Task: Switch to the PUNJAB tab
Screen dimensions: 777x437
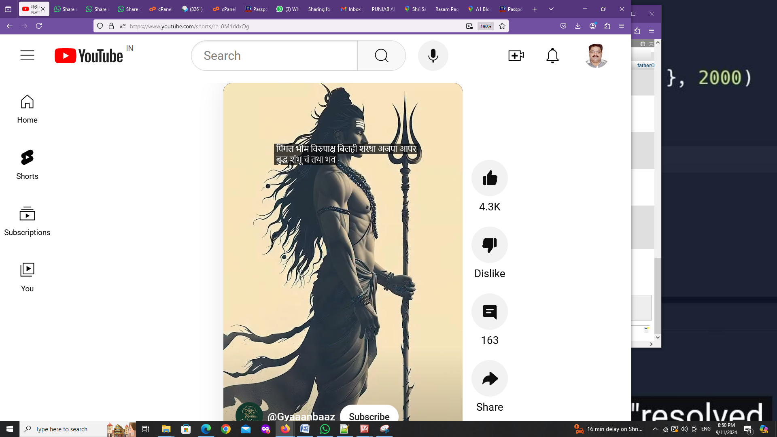Action: pos(383,9)
